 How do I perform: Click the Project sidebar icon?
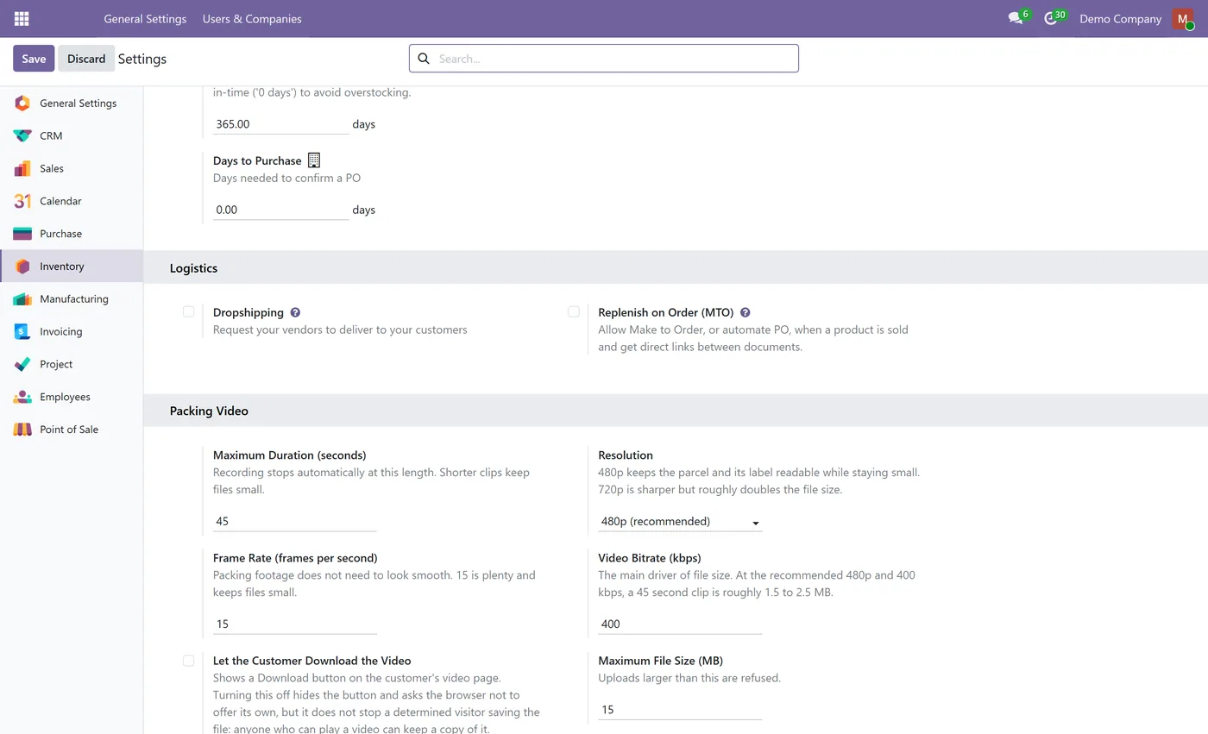click(x=22, y=365)
